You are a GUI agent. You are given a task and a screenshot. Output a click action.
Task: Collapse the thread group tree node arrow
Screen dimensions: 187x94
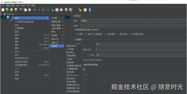click(x=5, y=17)
